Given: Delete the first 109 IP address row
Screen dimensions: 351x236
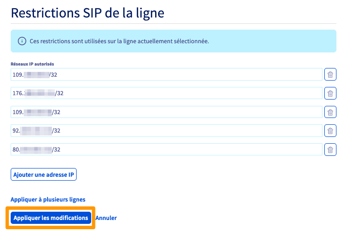Looking at the screenshot, I should (x=330, y=75).
